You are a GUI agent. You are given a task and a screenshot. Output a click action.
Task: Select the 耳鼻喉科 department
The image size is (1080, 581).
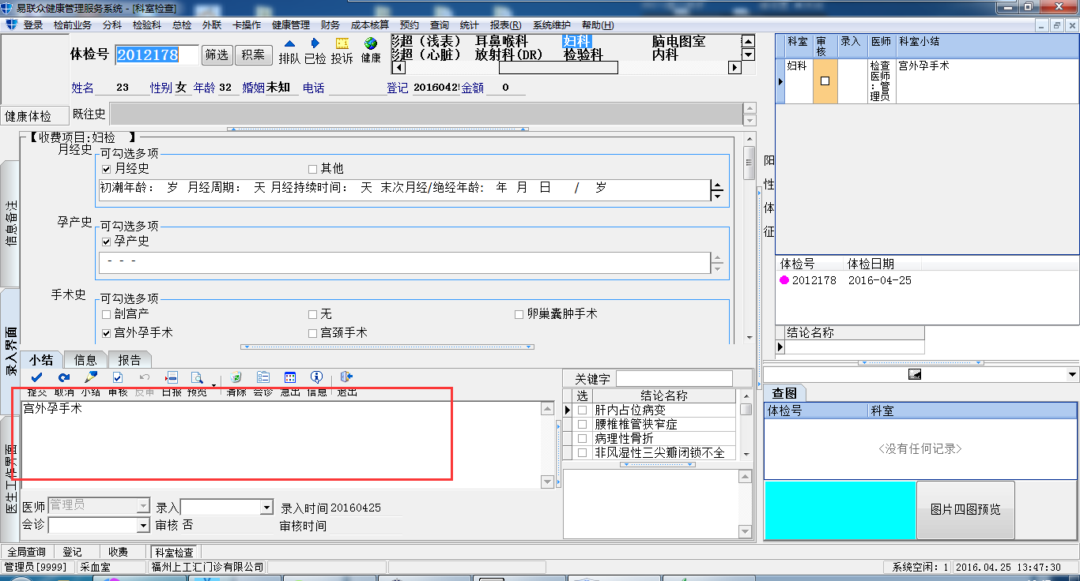[x=501, y=41]
